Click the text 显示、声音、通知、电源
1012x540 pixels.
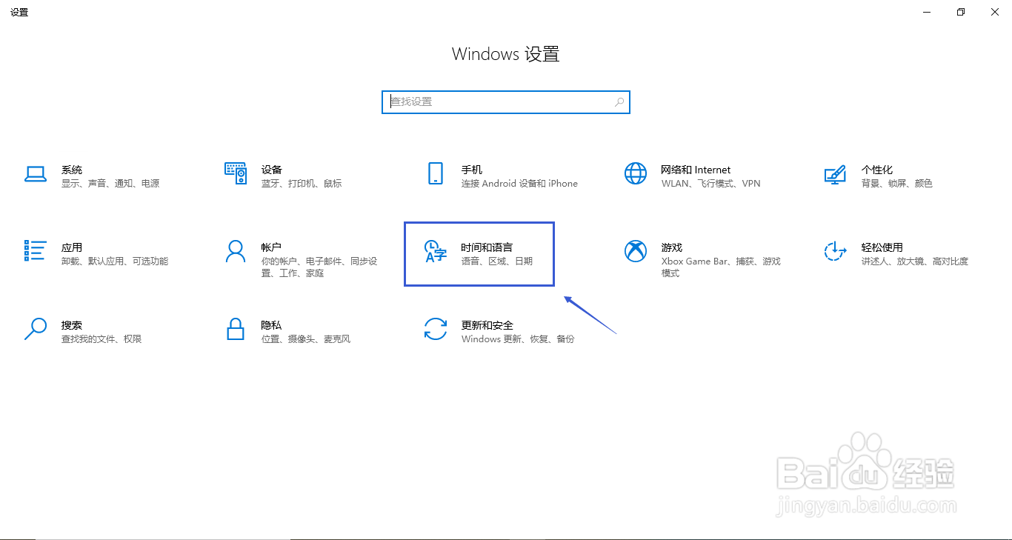point(110,184)
